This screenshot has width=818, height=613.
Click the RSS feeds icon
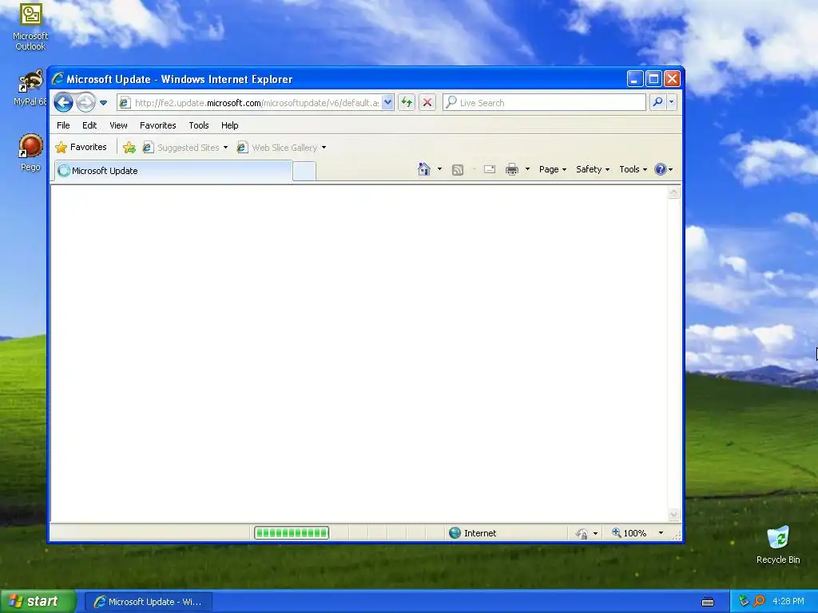click(x=458, y=169)
